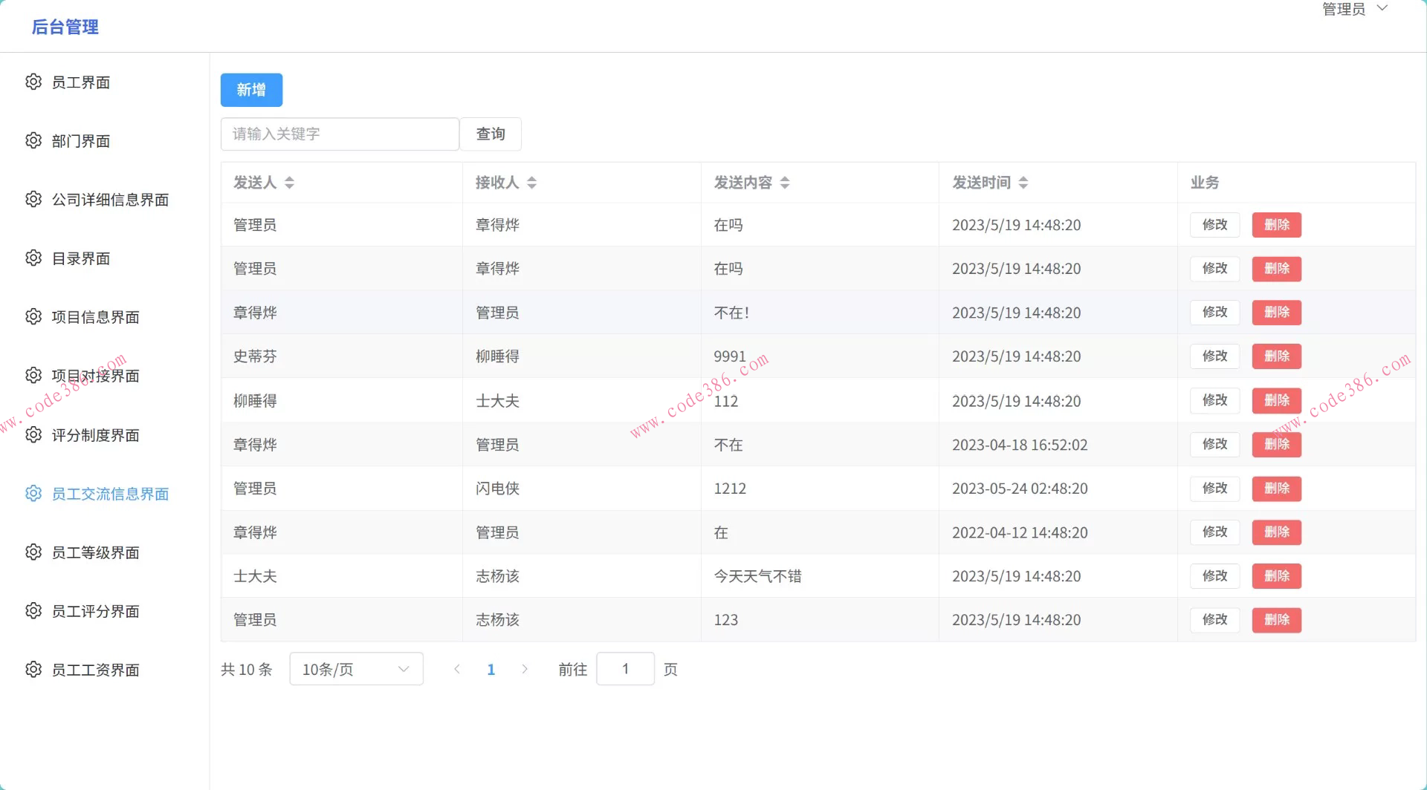Click the 前往 page number input
Screen dimensions: 1427x790
[x=625, y=669]
